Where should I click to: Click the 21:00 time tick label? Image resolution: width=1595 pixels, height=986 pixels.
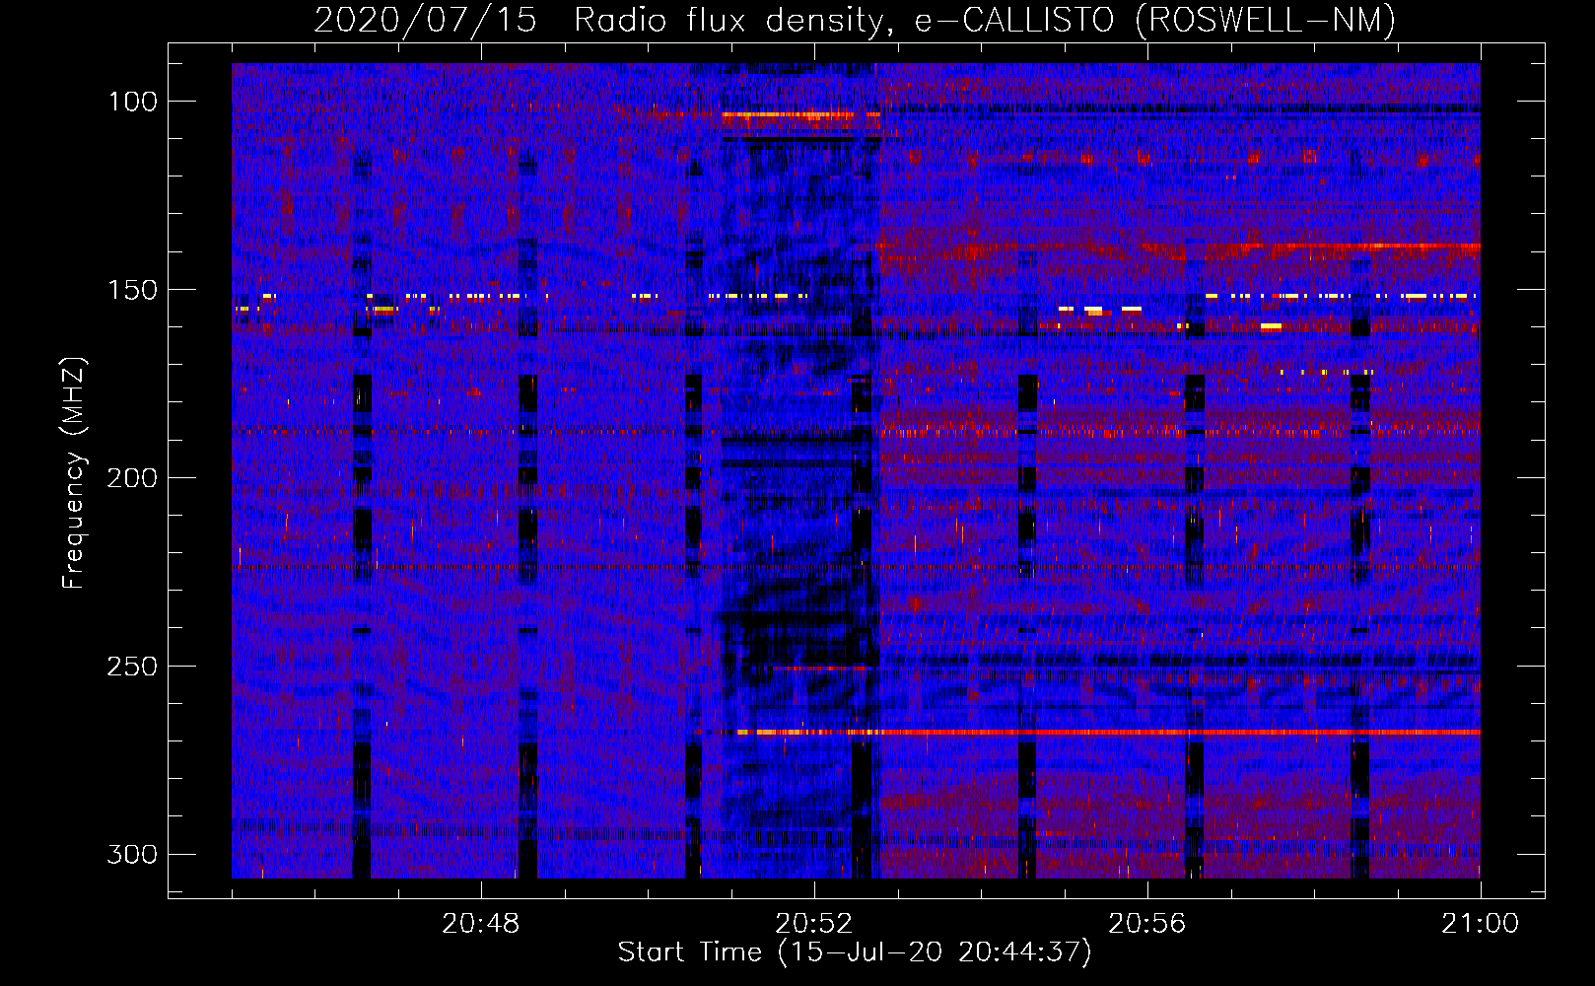(1480, 924)
